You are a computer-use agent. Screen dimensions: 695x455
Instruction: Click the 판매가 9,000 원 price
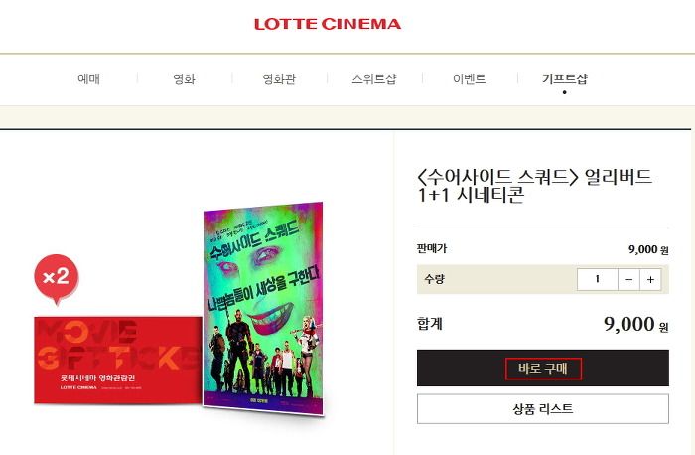pyautogui.click(x=648, y=249)
